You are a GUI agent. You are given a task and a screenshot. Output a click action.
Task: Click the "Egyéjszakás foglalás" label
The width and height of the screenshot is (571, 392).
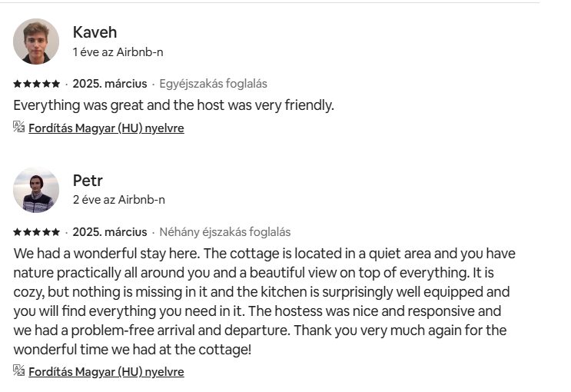pos(213,84)
